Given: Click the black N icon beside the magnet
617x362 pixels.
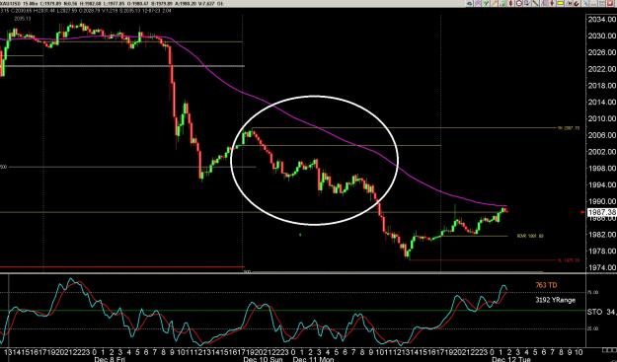Looking at the screenshot, I should pyautogui.click(x=569, y=4).
